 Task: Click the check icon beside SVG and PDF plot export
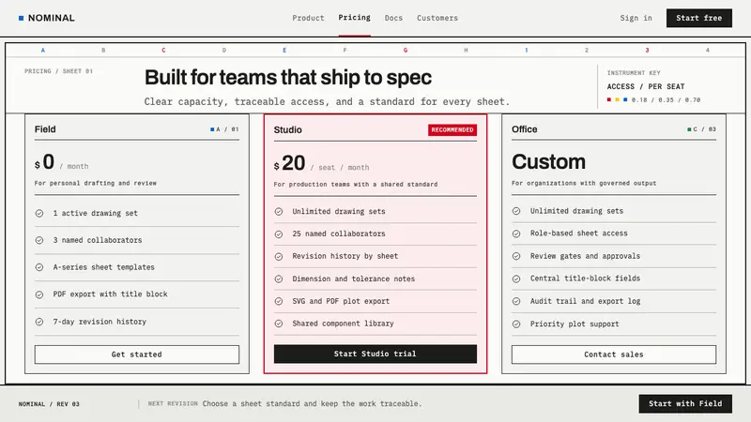point(279,301)
